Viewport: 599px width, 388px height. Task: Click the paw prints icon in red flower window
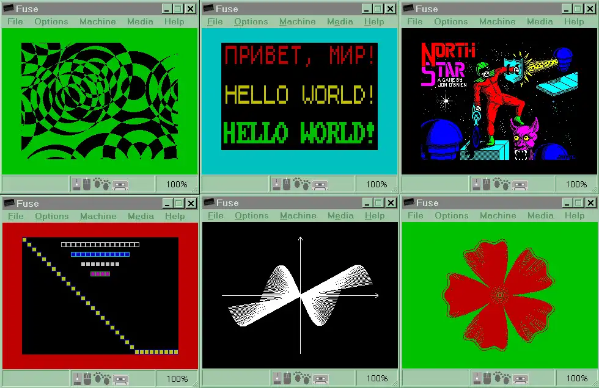pyautogui.click(x=502, y=378)
